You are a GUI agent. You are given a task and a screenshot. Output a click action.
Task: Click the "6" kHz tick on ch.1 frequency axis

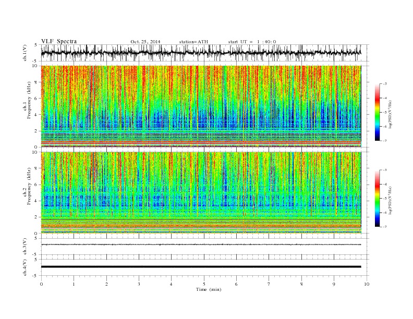click(37, 99)
